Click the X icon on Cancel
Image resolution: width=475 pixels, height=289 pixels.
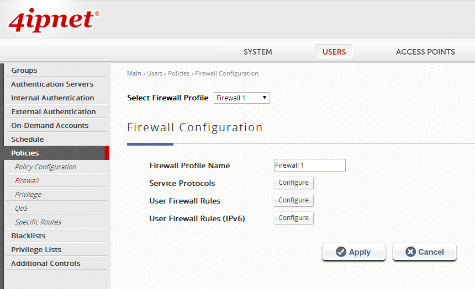coord(410,252)
